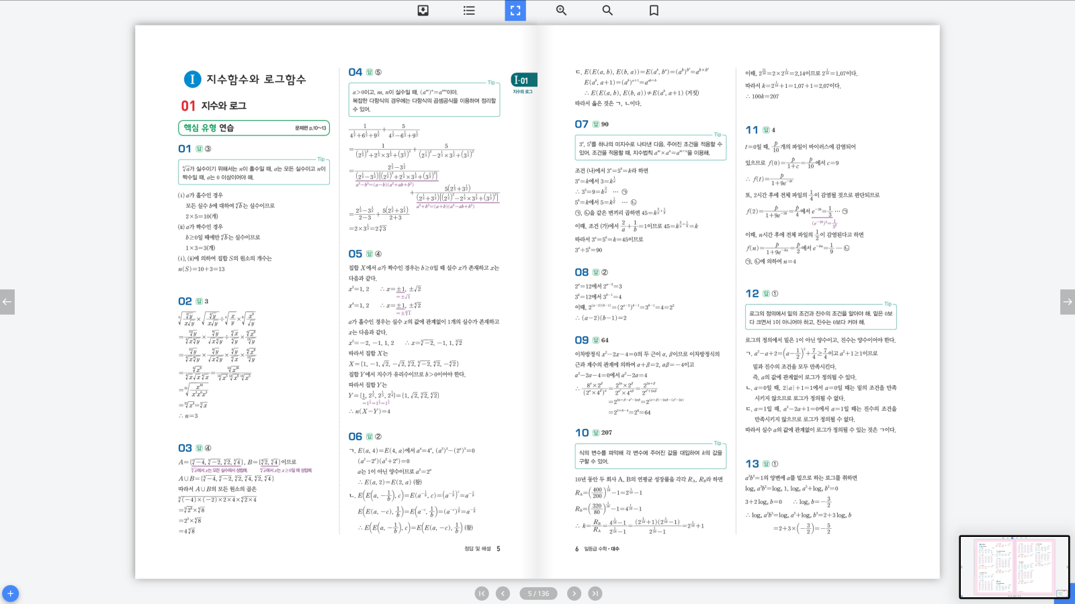
Task: Click the blue plus button bottom-left
Action: (x=10, y=594)
